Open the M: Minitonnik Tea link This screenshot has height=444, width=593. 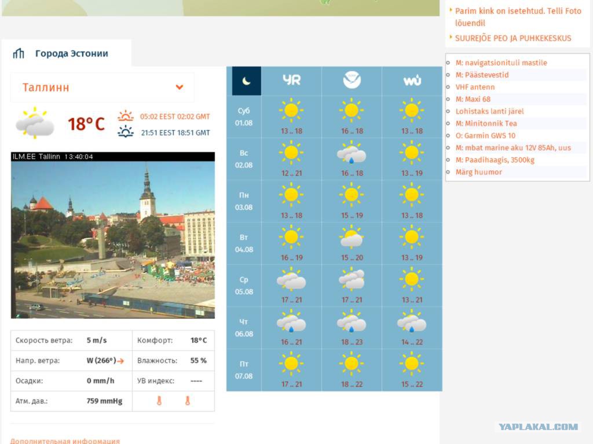point(486,124)
